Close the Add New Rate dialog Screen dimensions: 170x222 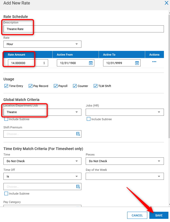[166, 3]
